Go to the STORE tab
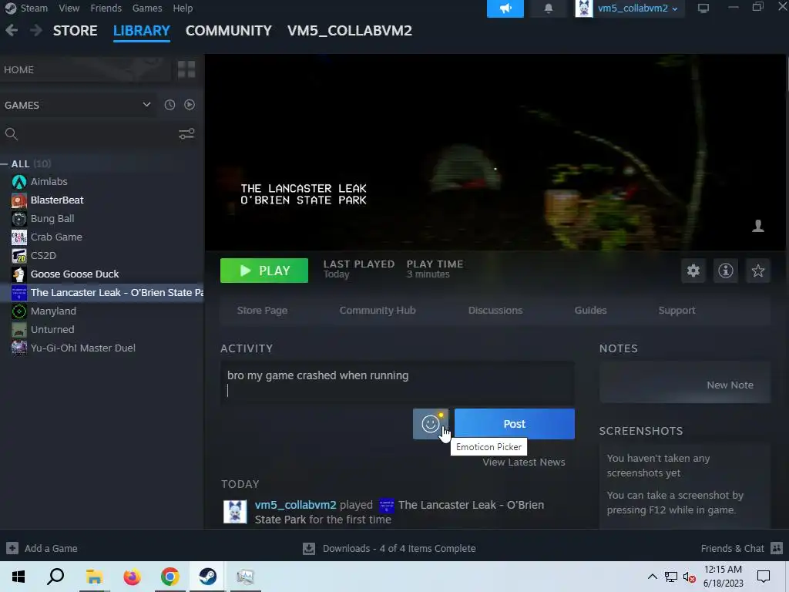Viewport: 789px width, 592px height. (x=75, y=31)
